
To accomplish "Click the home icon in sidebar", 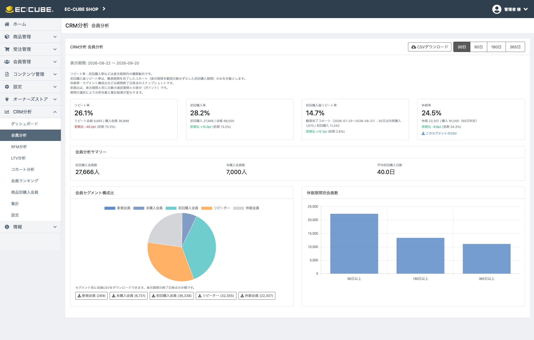I will (x=7, y=24).
